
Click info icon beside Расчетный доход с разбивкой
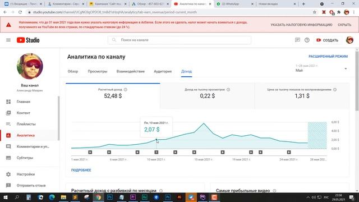click(x=161, y=191)
